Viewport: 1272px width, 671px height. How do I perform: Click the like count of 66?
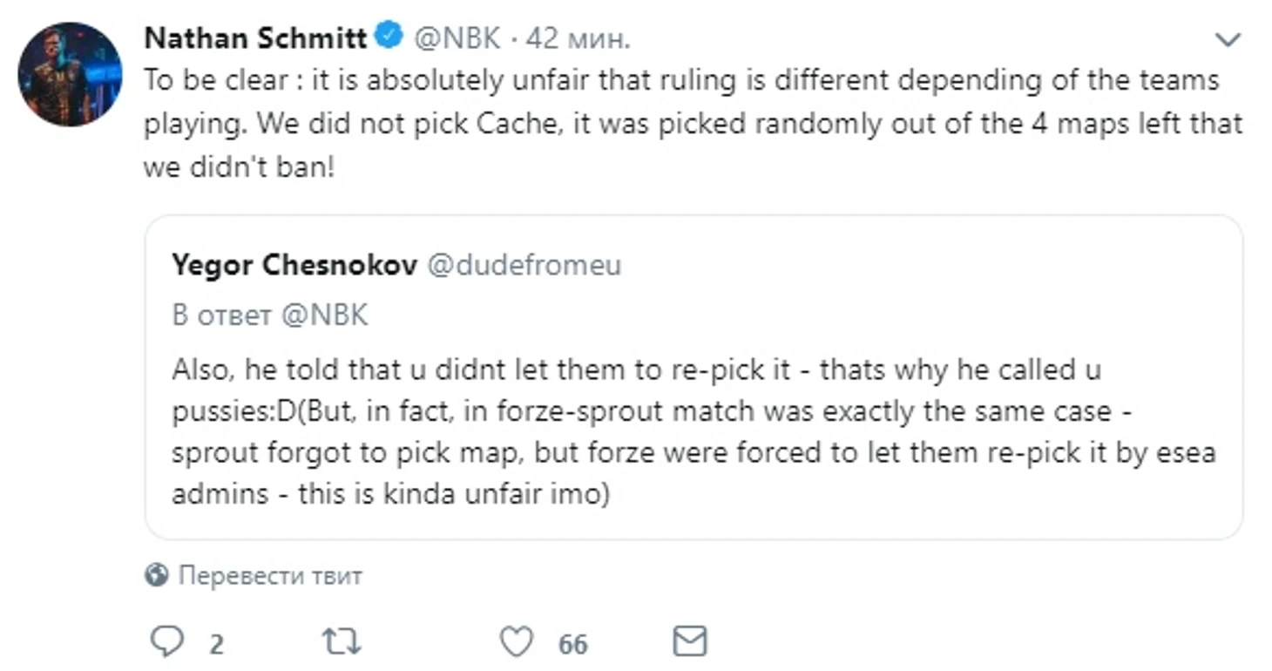point(572,644)
